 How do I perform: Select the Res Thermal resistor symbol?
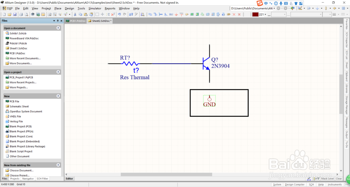coord(130,63)
